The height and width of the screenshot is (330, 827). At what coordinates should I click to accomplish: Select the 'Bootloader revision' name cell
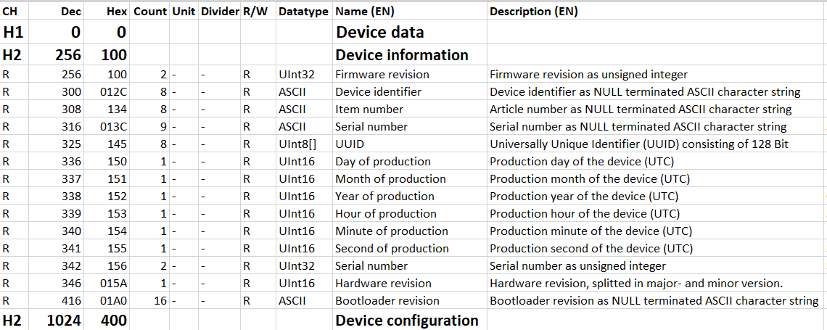(387, 301)
